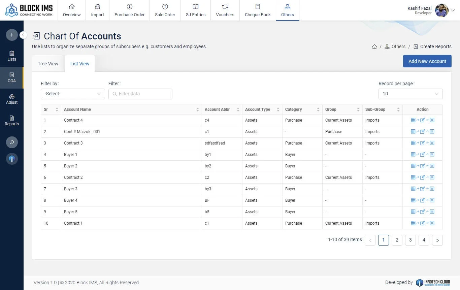Screen dimensions: 460x290
Task: Open the table view icon for Contract 3
Action: coord(413,143)
